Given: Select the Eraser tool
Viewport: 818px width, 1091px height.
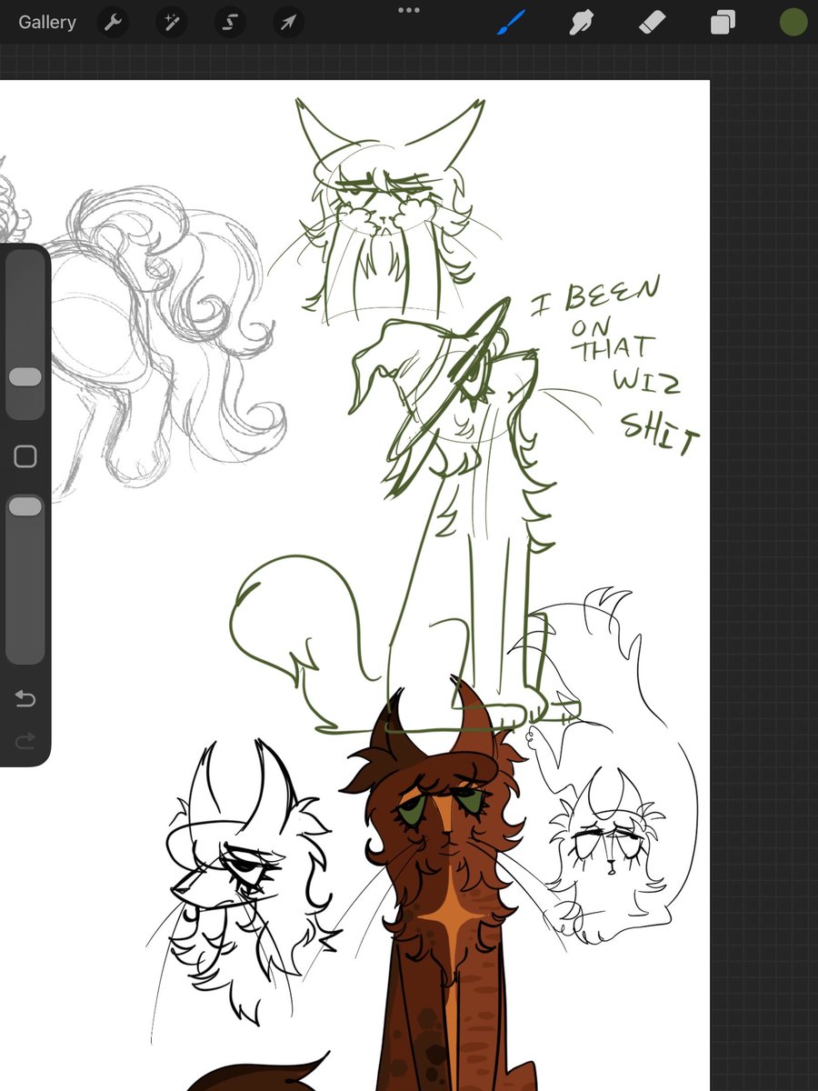Looking at the screenshot, I should pos(653,23).
